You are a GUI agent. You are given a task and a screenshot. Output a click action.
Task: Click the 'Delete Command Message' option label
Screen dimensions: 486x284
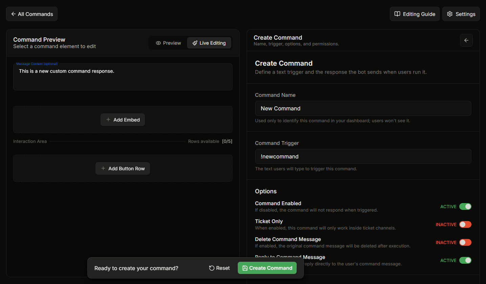point(288,239)
